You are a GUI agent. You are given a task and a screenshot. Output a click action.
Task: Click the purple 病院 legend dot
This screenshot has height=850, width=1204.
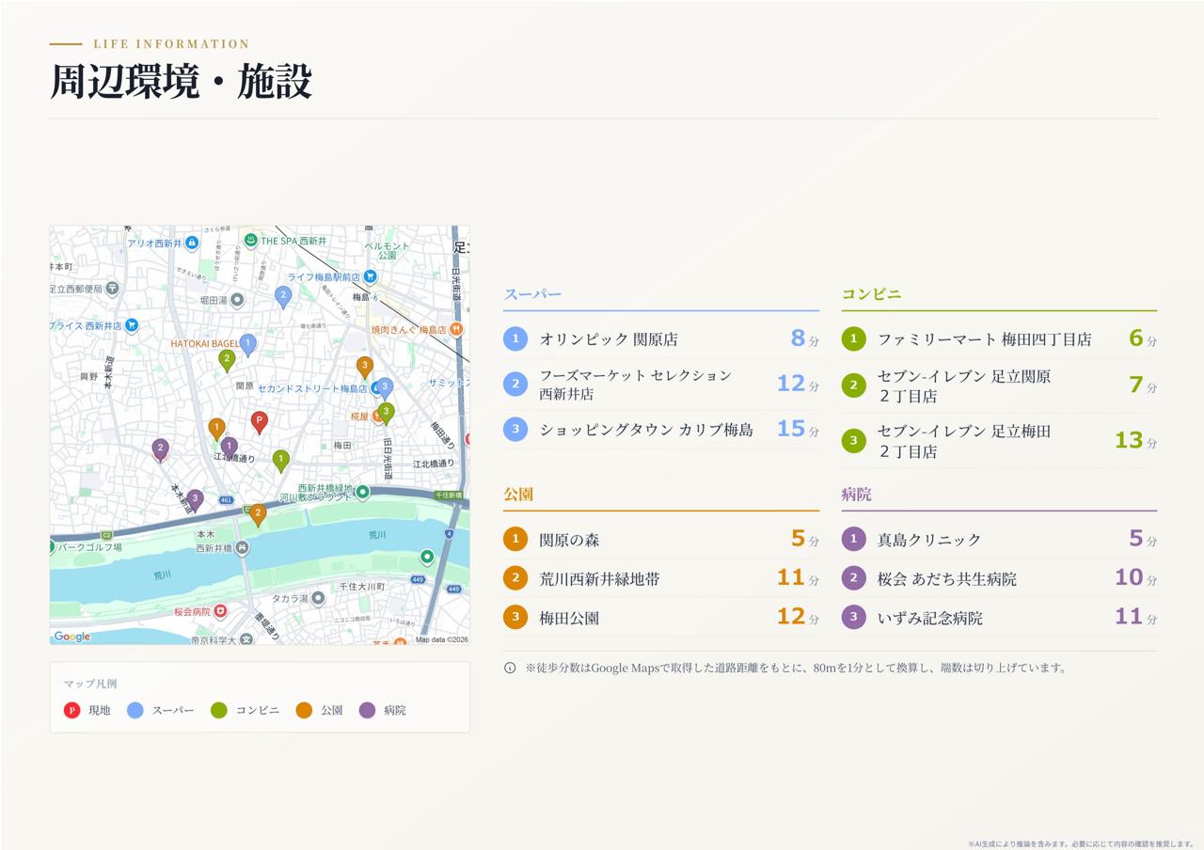367,710
